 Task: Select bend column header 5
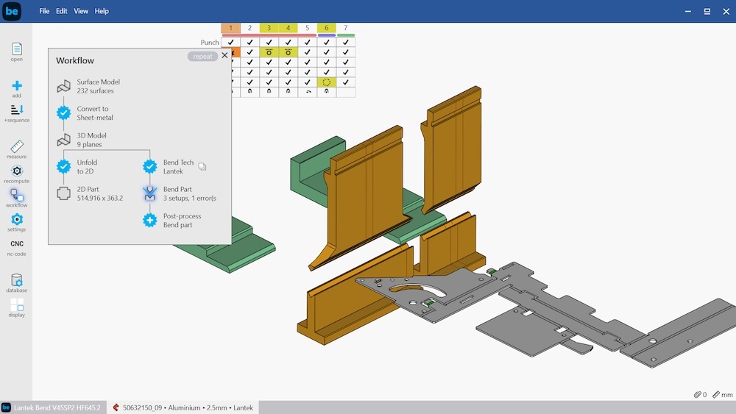click(x=308, y=28)
